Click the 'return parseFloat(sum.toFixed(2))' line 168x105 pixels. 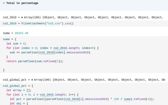pyautogui.click(x=35, y=61)
